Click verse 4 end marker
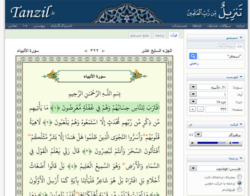This screenshot has width=250, height=196. coord(72,166)
